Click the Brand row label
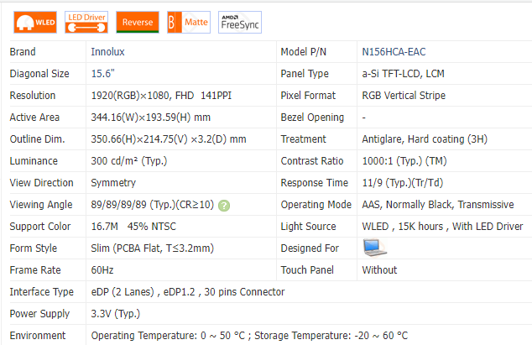Viewport: 532px width, 345px height. 23,52
